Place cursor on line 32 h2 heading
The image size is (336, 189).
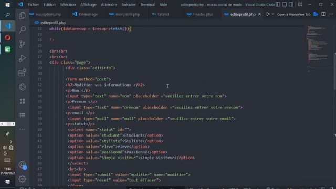(105, 85)
